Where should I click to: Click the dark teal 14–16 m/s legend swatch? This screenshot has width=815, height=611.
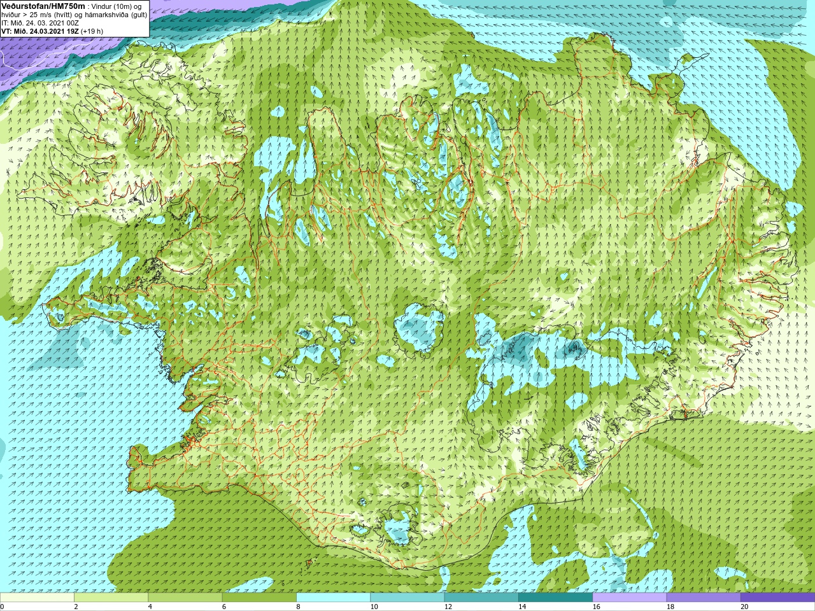click(555, 598)
